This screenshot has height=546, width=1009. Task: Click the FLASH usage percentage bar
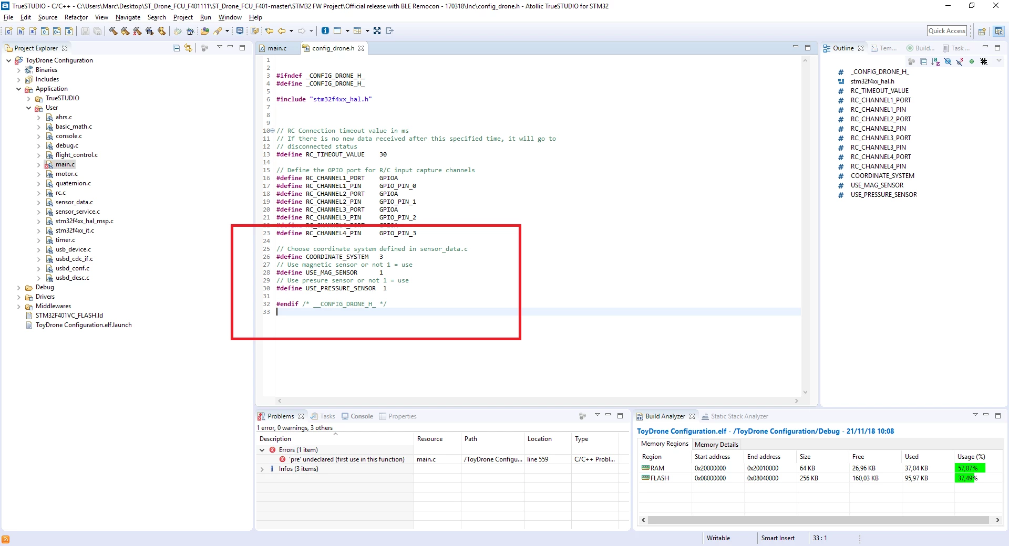(965, 478)
